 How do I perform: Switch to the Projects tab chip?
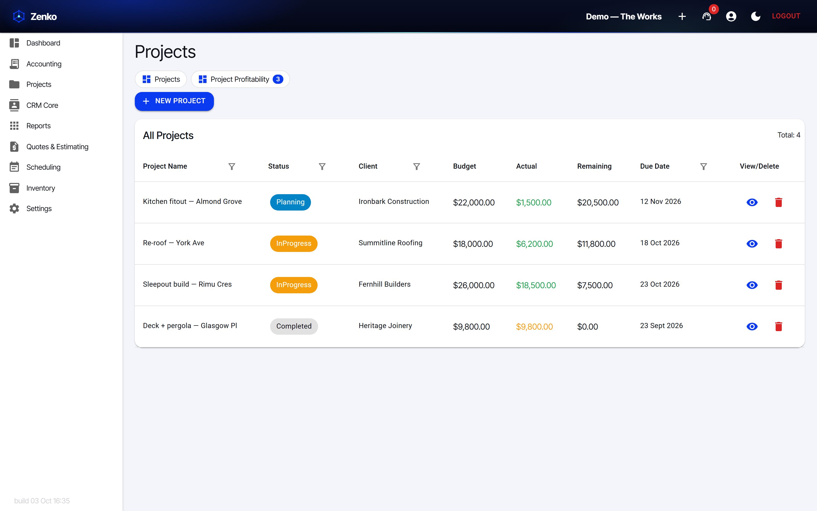point(161,79)
